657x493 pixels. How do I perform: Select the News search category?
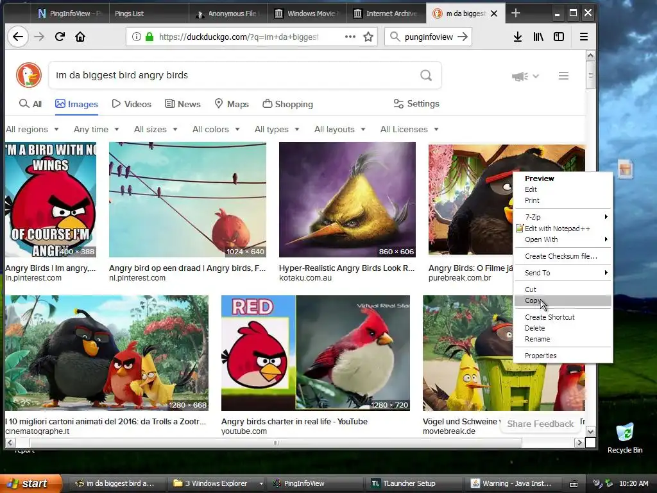(183, 104)
